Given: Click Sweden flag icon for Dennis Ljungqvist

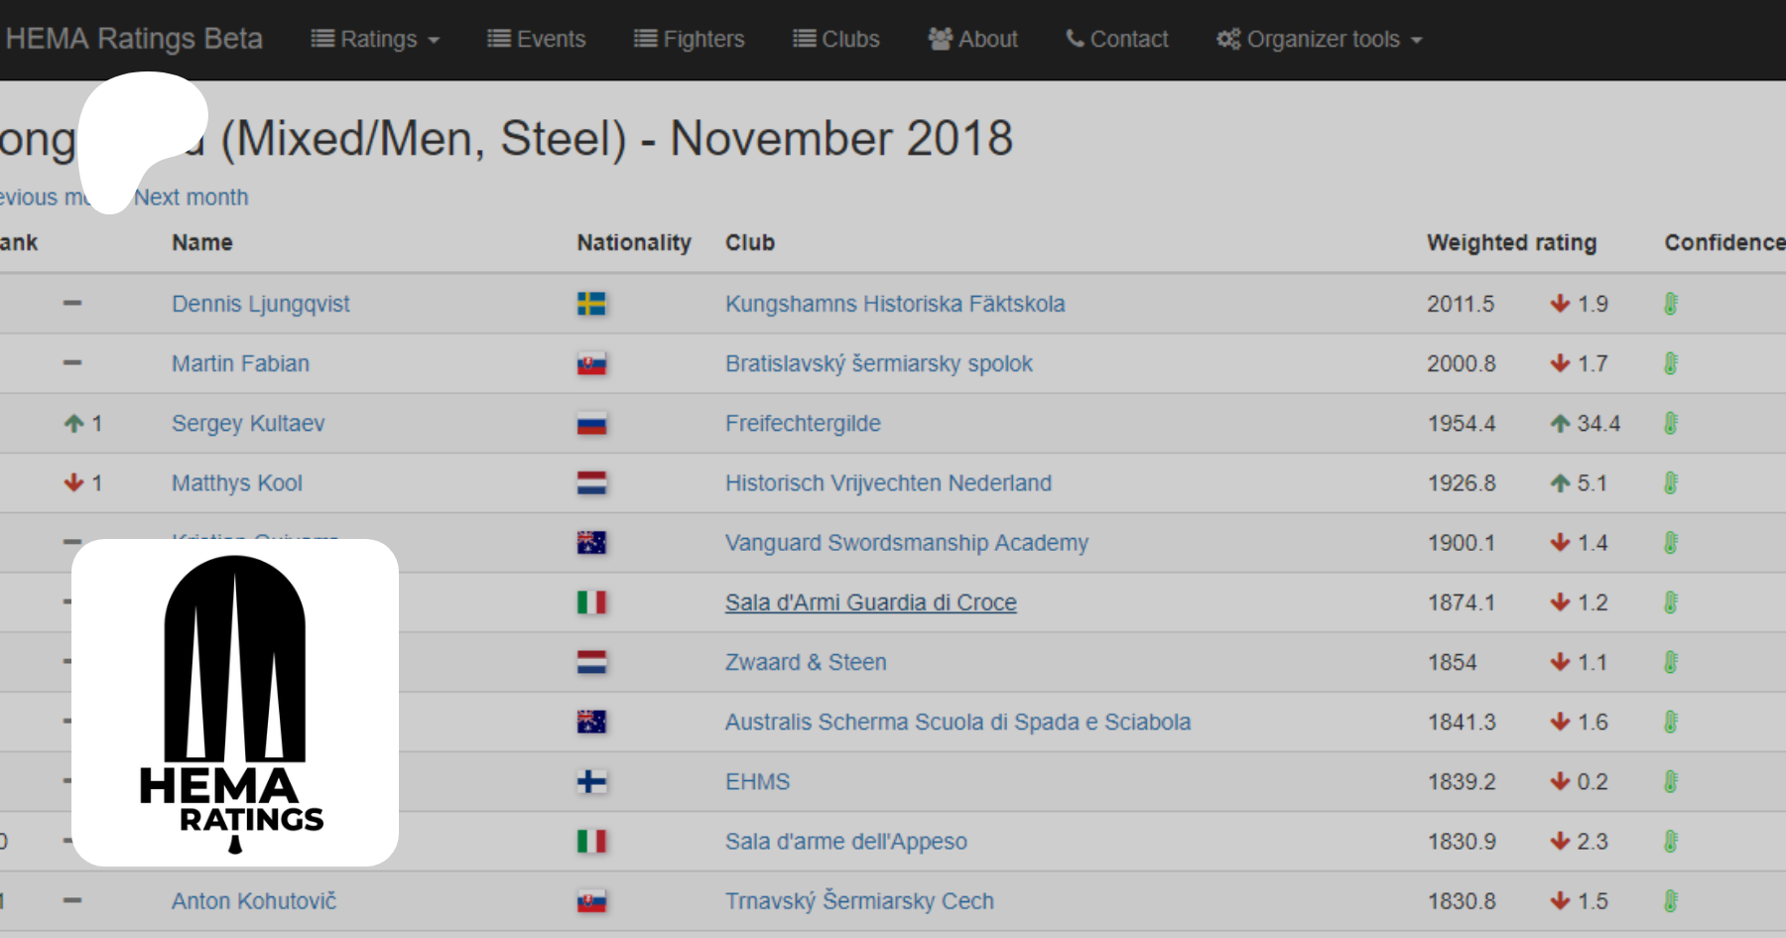Looking at the screenshot, I should click(591, 304).
